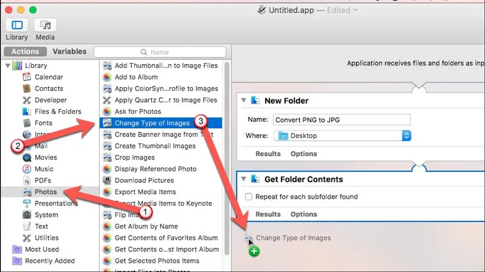Collapse the New Folder action
Image resolution: width=485 pixels, height=272 pixels.
244,101
